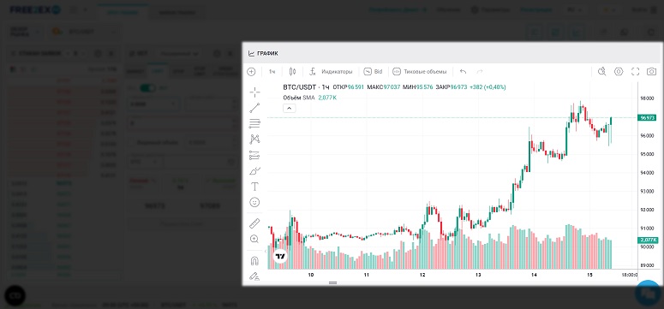This screenshot has width=664, height=309.
Task: Enter fullscreen chart mode
Action: point(635,72)
